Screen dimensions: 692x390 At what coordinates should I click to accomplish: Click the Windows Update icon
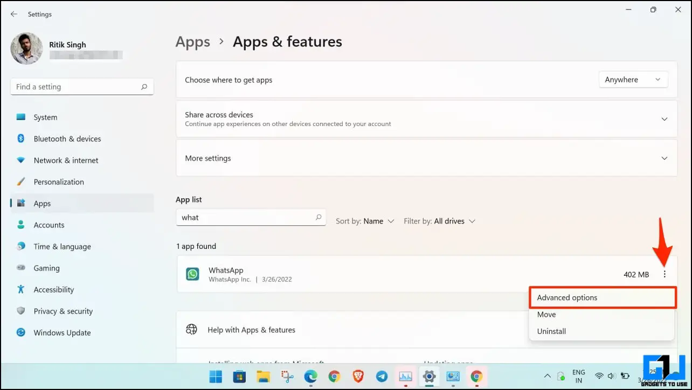(x=21, y=333)
